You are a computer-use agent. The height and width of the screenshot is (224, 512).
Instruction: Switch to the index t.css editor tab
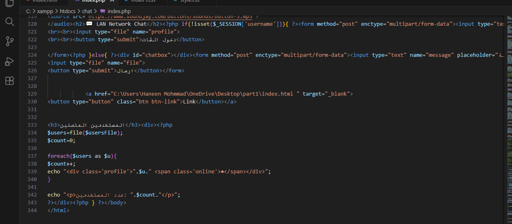point(144,1)
